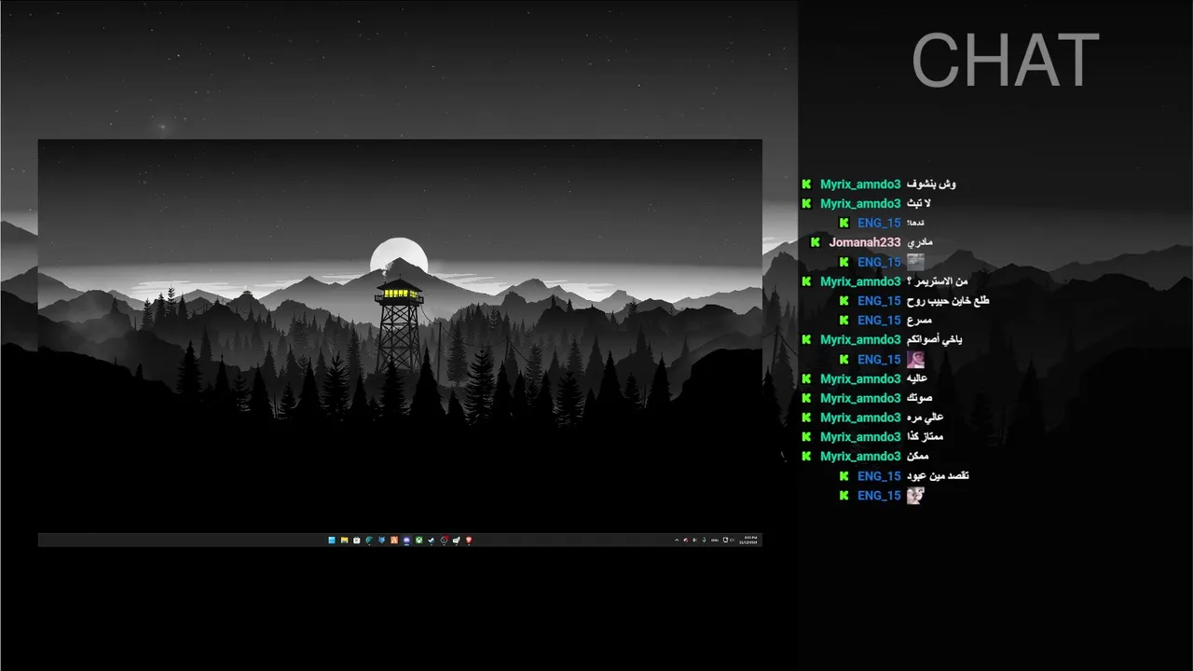
Task: Click the Kick badge beside 'طلع خاين حبيب روح'
Action: 843,301
